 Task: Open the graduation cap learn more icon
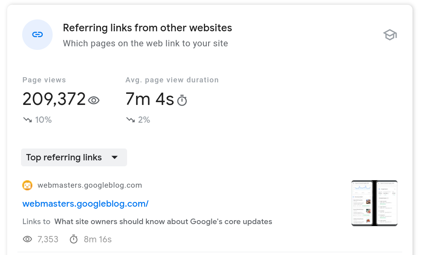click(x=390, y=34)
